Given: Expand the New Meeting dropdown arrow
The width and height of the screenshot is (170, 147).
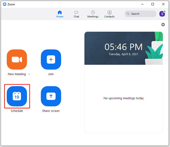Looking at the screenshot, I should coord(29,74).
